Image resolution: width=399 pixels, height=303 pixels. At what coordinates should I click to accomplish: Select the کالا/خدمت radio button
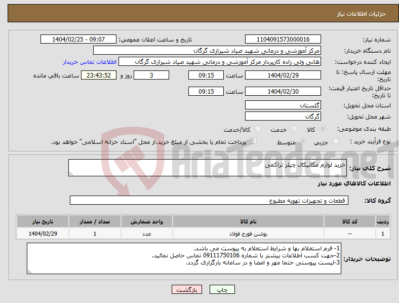tap(258, 129)
